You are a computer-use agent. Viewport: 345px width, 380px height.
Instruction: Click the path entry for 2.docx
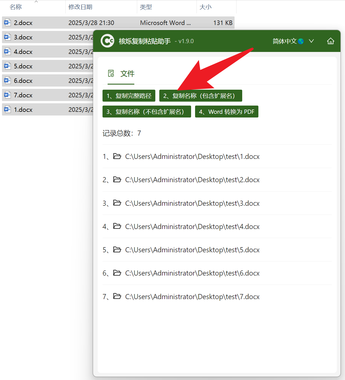click(x=192, y=180)
